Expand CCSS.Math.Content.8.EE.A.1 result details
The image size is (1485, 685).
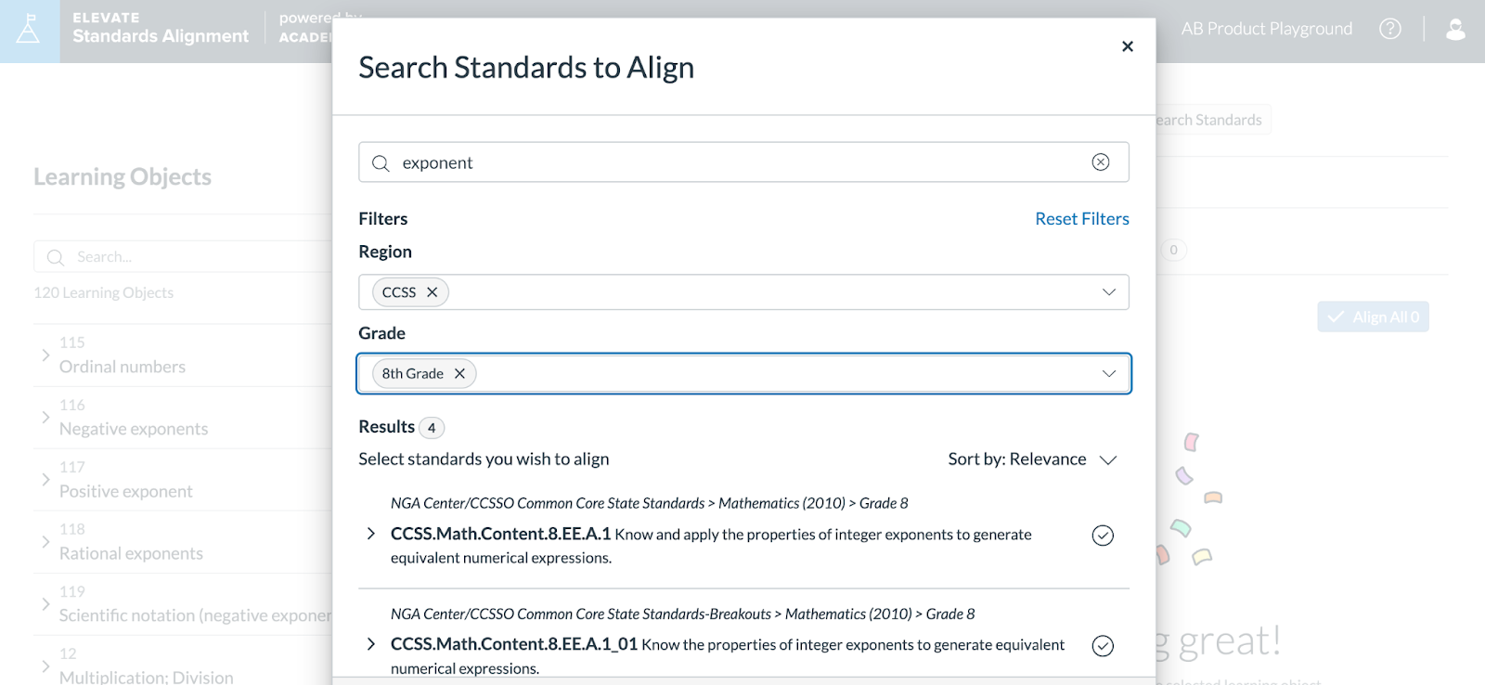pos(371,534)
